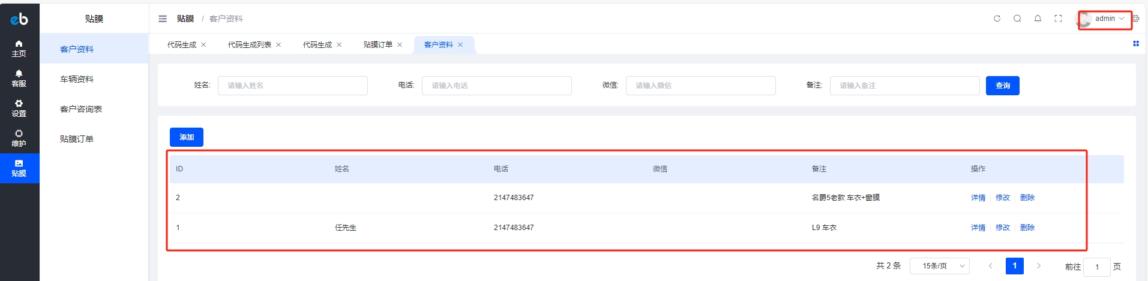Screen dimensions: 1148x281
Task: Focus the 备注 input field
Action: click(x=905, y=86)
